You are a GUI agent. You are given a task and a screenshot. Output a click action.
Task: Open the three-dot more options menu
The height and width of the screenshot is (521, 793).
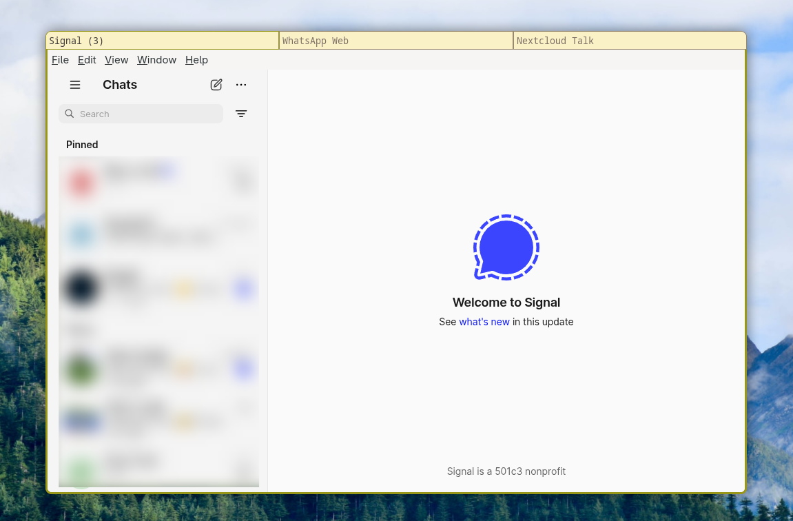(x=241, y=85)
